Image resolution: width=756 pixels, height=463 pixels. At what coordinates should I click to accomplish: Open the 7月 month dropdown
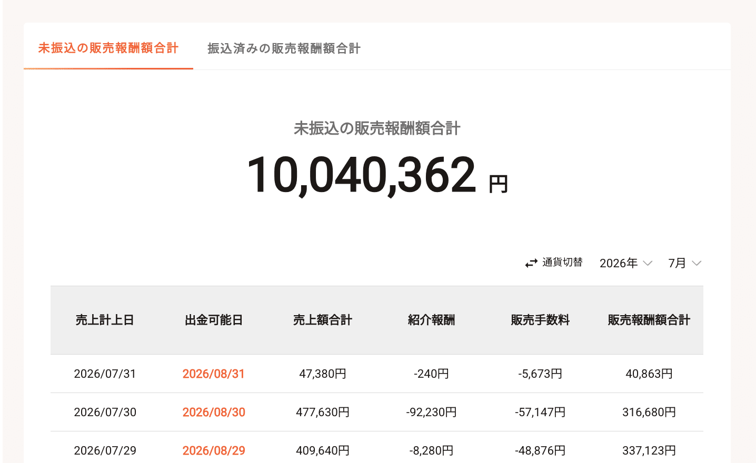coord(685,263)
